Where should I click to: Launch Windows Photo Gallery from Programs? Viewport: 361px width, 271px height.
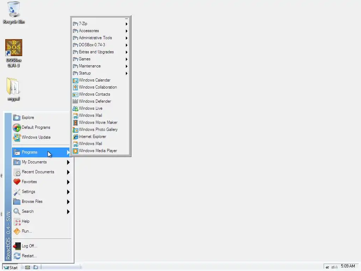coord(100,130)
